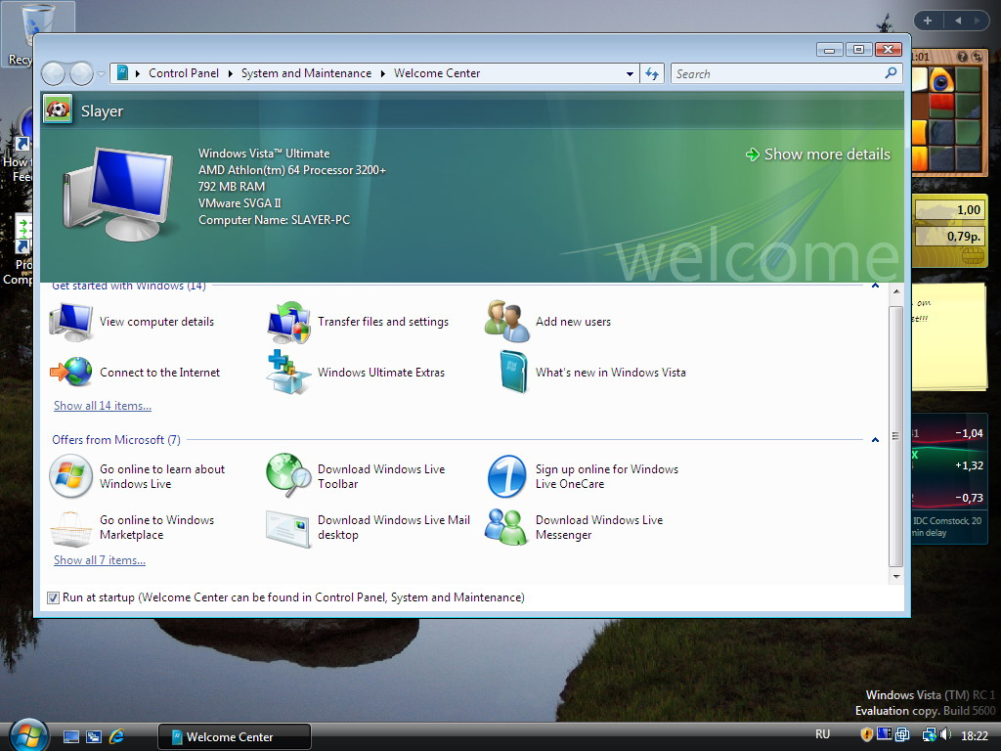The image size is (1001, 751).
Task: Expand the root arrow before Control Panel
Action: click(137, 73)
